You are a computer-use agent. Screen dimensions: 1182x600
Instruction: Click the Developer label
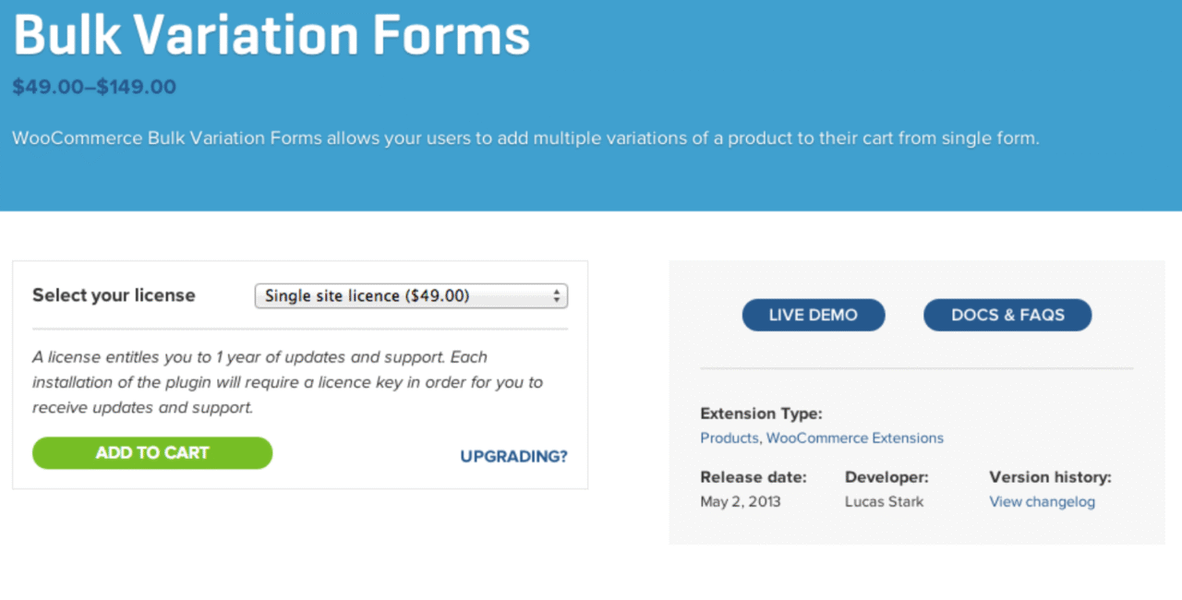point(886,477)
